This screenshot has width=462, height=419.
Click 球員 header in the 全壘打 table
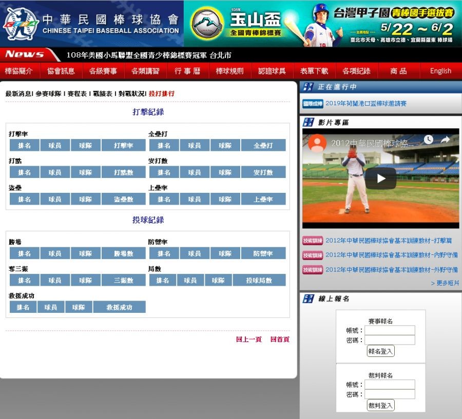[195, 145]
